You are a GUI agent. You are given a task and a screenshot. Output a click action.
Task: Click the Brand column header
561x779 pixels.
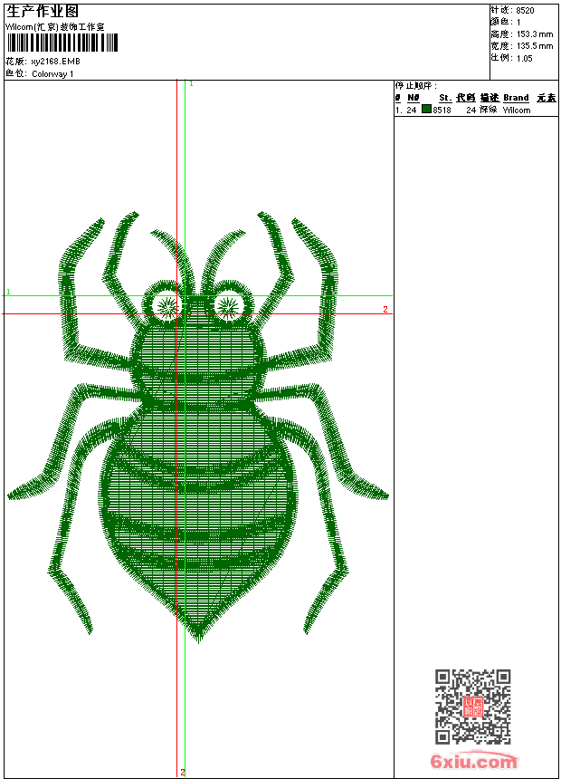point(516,98)
